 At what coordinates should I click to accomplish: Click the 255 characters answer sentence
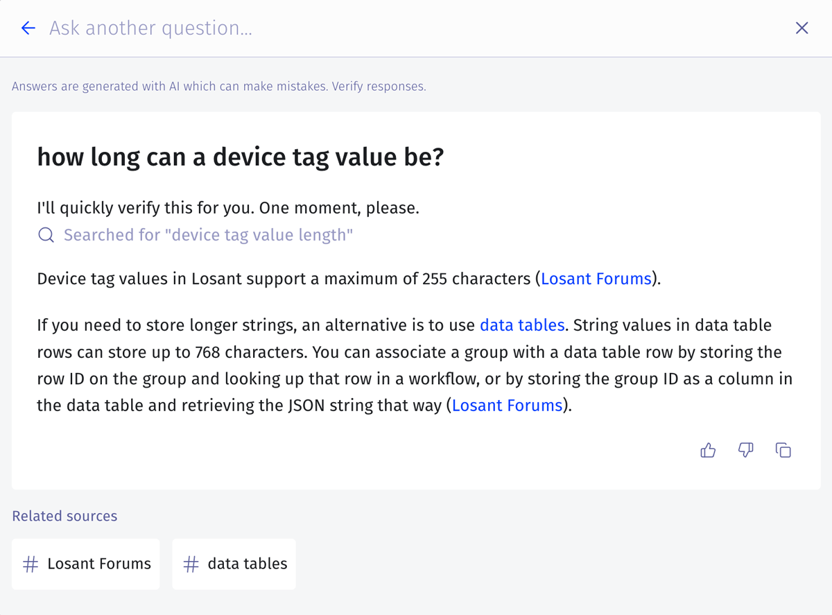pos(277,278)
